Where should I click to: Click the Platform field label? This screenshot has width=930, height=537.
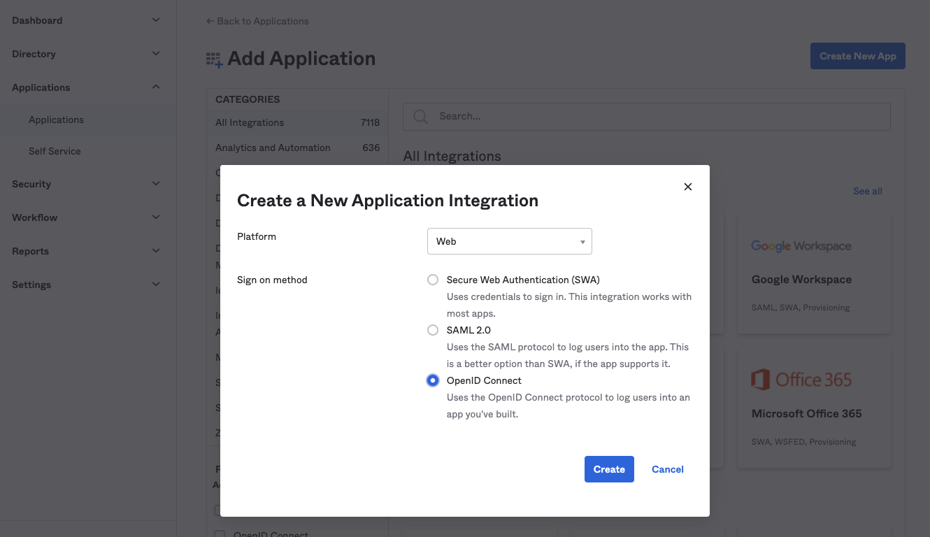257,236
